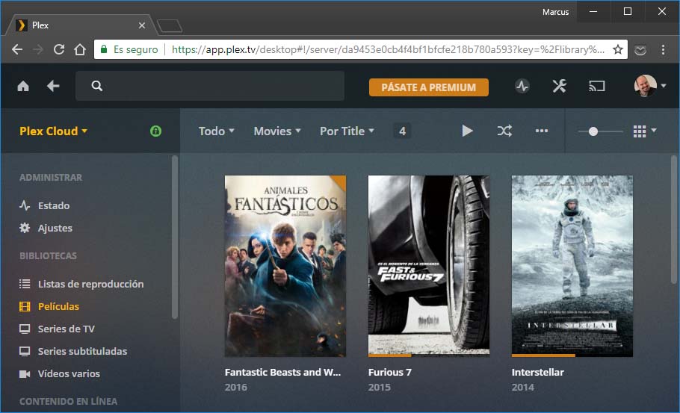Play all movies in library
This screenshot has height=413, width=680.
tap(467, 131)
